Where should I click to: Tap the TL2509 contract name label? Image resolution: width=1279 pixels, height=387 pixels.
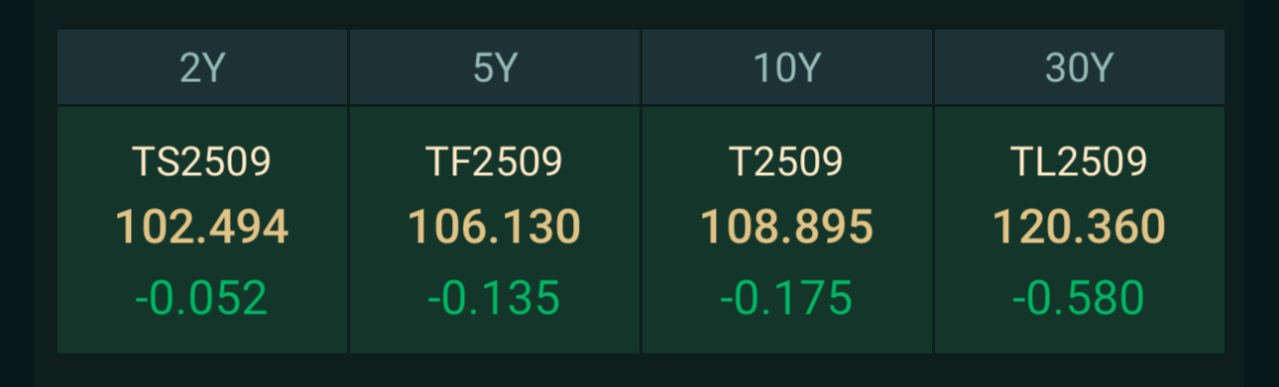[x=1080, y=161]
